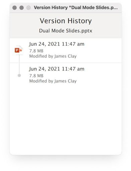Viewport: 131px width, 171px height.
Task: Click the "Dual Mode Slides.pptx" file name label
Action: [x=65, y=31]
